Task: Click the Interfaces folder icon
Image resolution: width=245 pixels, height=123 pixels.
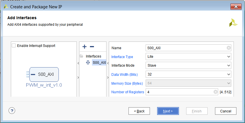Action: (81, 56)
